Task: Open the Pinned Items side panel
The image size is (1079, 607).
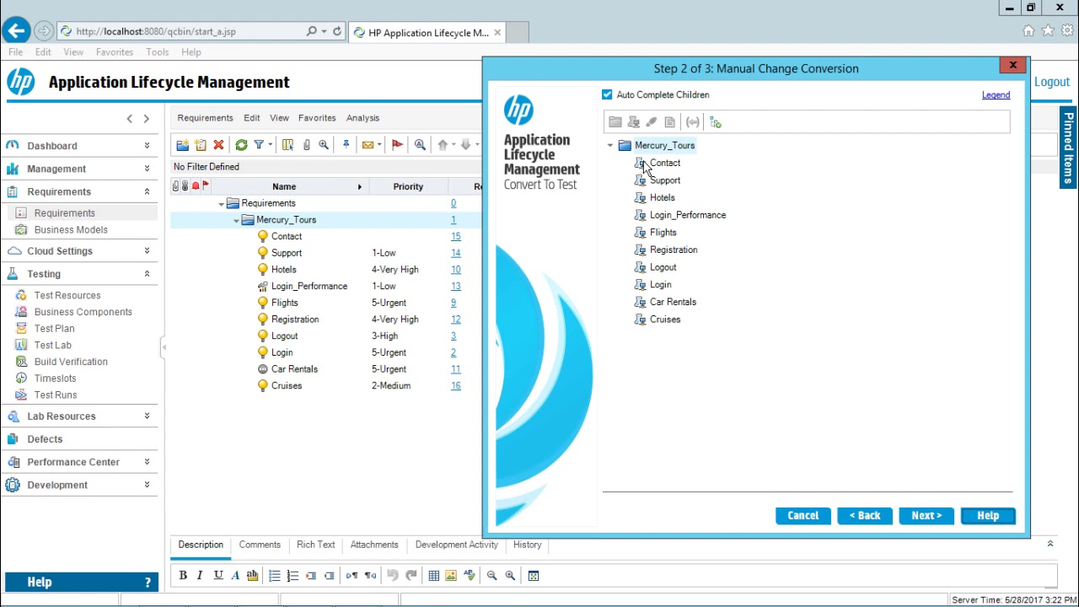Action: tap(1068, 148)
